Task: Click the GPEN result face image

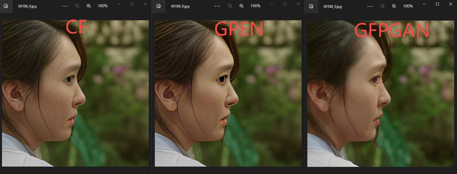Action: [228, 93]
